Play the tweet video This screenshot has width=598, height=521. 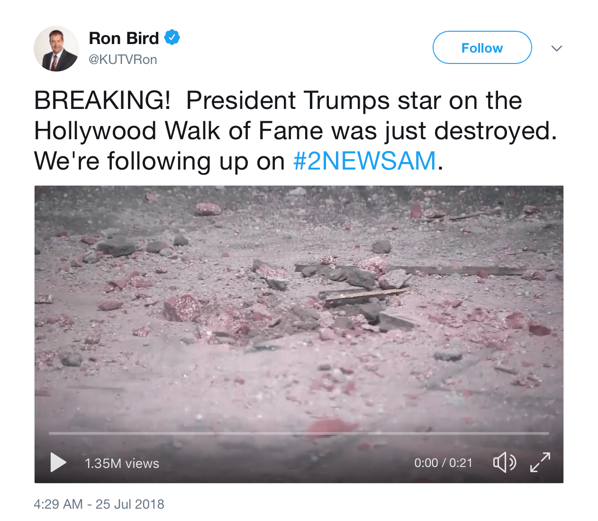(58, 463)
